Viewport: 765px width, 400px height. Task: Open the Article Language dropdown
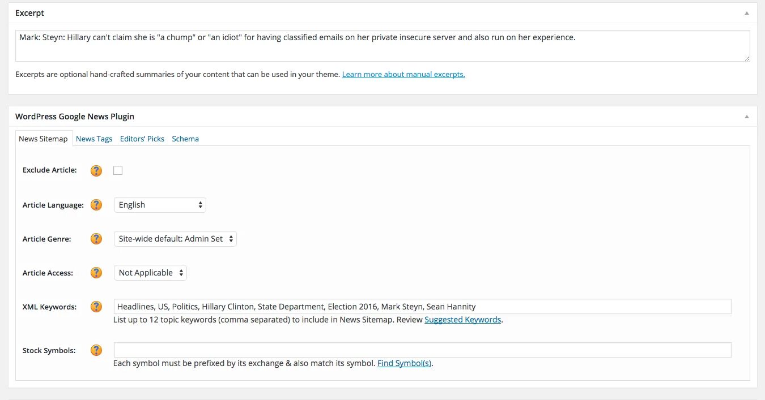coord(160,205)
